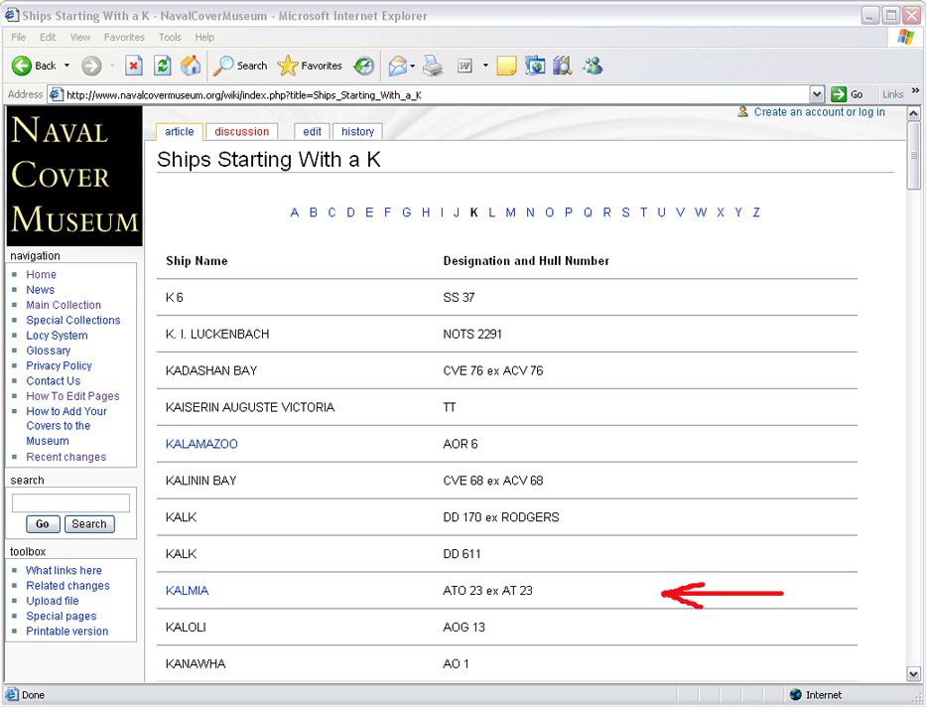Screen dimensions: 926x707
Task: Click into the sidebar search text field
Action: (x=70, y=503)
